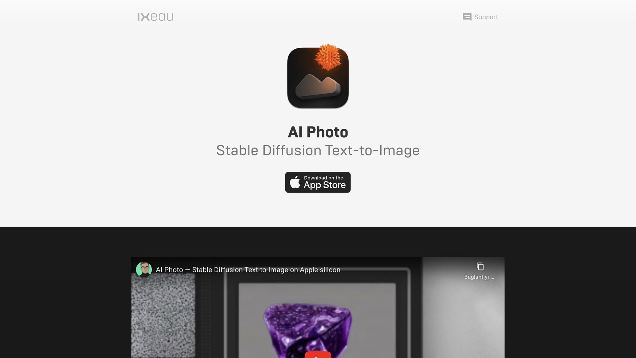
Task: Open the Support link
Action: pos(480,17)
